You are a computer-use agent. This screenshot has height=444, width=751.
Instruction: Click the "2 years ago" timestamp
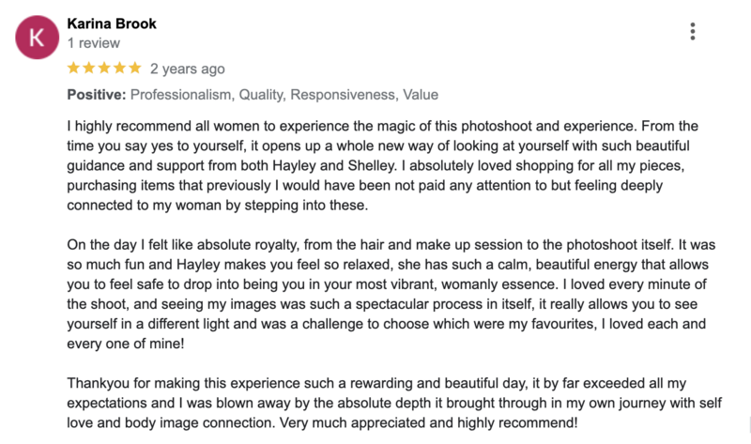point(187,69)
